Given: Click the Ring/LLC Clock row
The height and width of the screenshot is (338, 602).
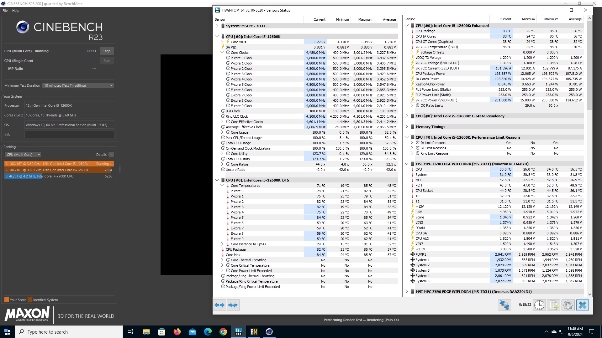Looking at the screenshot, I should pyautogui.click(x=309, y=116).
